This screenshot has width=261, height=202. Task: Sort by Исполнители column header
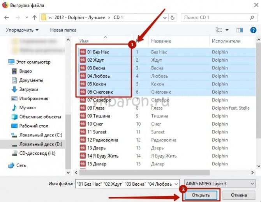[226, 41]
